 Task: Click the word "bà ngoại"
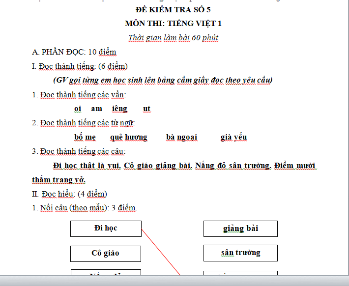click(181, 137)
